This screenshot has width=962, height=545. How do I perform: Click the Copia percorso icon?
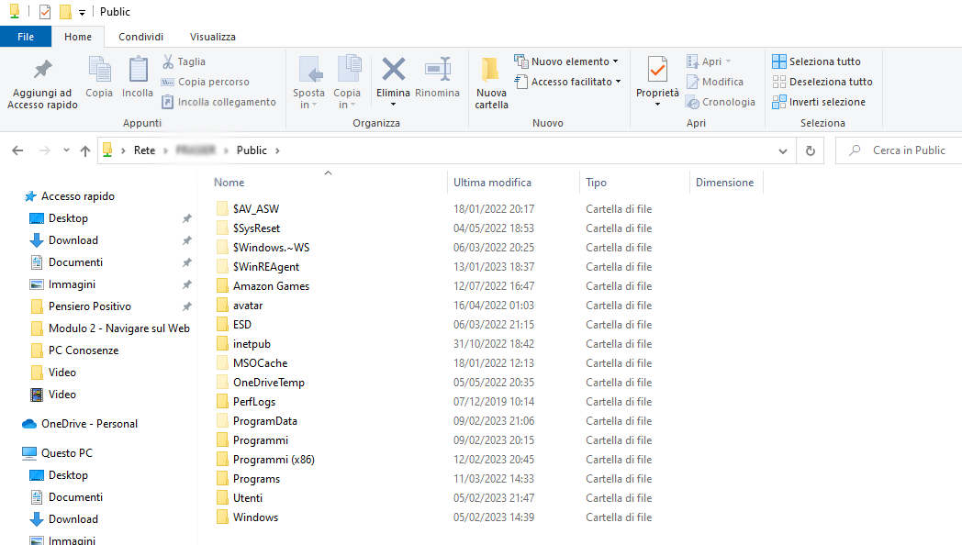pos(171,82)
